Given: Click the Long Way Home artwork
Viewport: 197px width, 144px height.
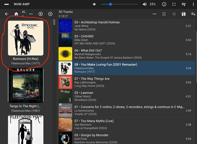Looking at the screenshot, I should tap(65, 82).
